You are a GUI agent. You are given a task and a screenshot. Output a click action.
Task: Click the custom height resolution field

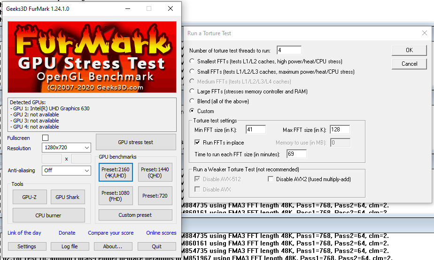pos(81,159)
